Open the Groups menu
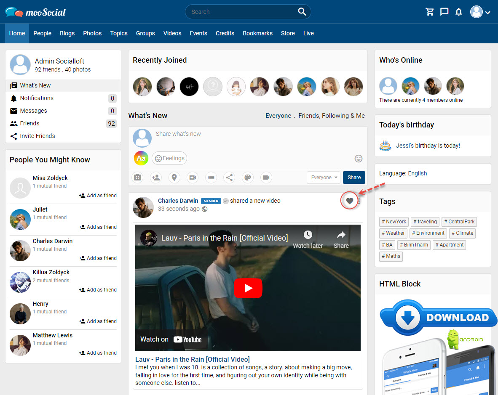Viewport: 498px width, 395px height. pyautogui.click(x=145, y=33)
